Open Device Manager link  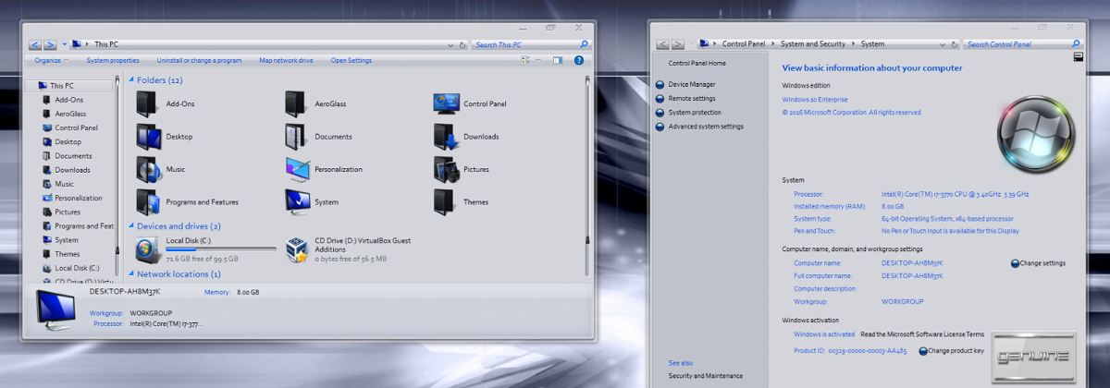(x=692, y=84)
